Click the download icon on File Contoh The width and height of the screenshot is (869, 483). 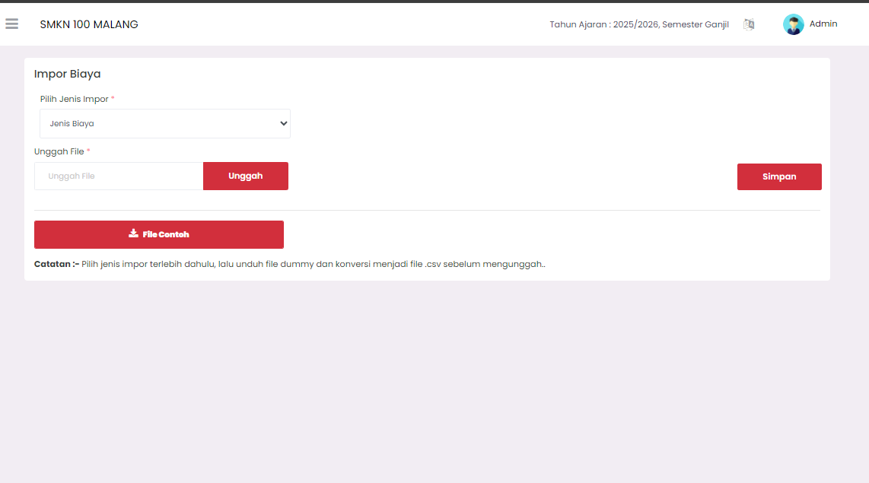point(133,234)
